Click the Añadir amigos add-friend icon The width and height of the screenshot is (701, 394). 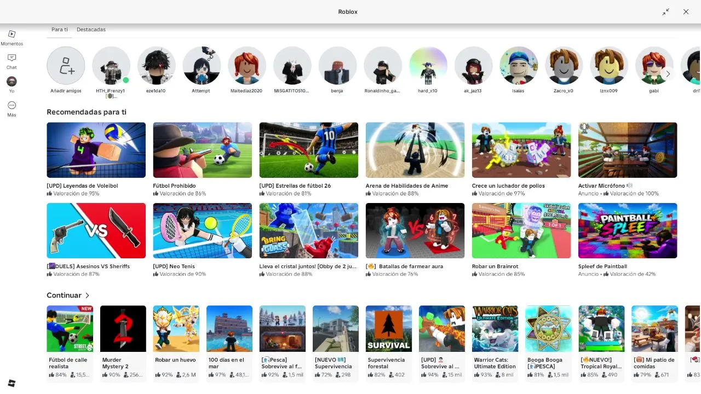(x=66, y=66)
